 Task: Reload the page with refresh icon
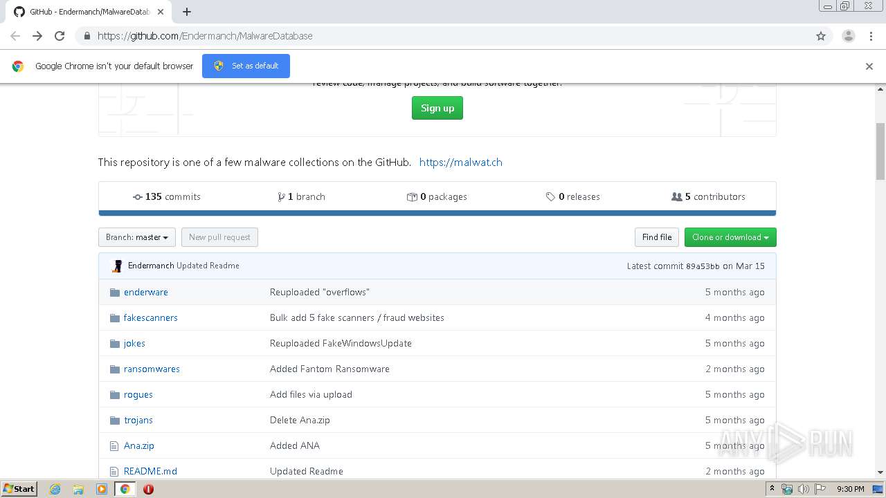pos(60,36)
